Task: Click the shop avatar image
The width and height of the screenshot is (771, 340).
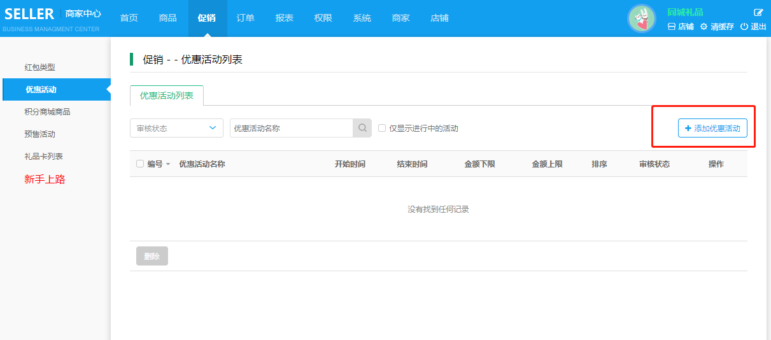Action: coord(641,18)
